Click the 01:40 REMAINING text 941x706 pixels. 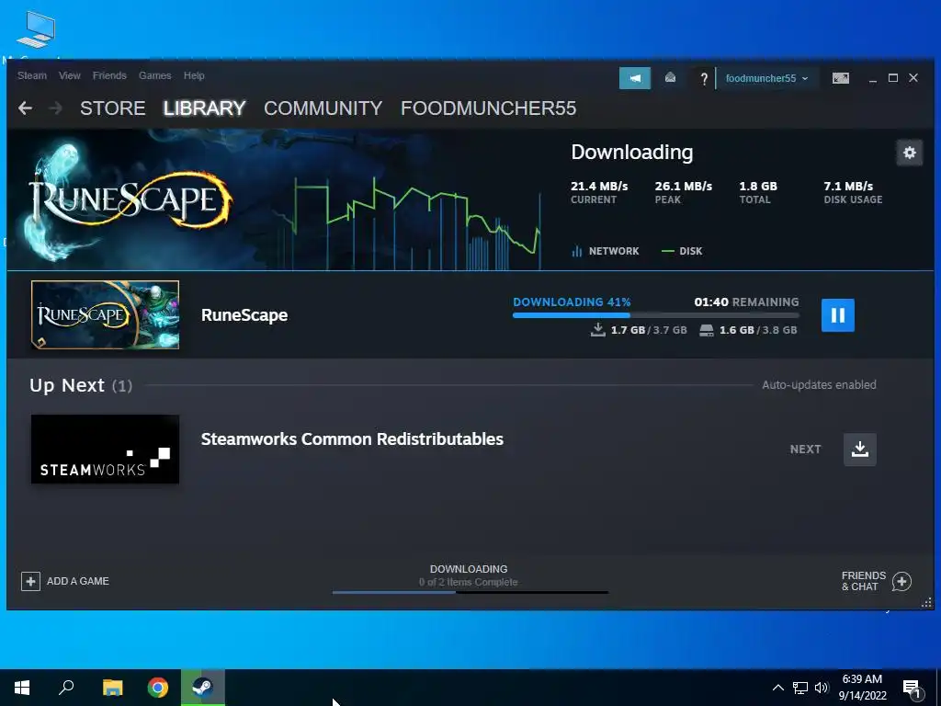[x=746, y=302]
